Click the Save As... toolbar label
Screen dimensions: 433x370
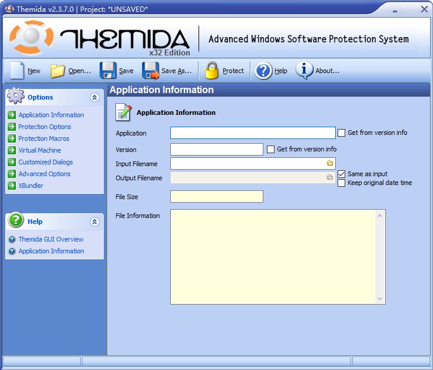pos(177,71)
